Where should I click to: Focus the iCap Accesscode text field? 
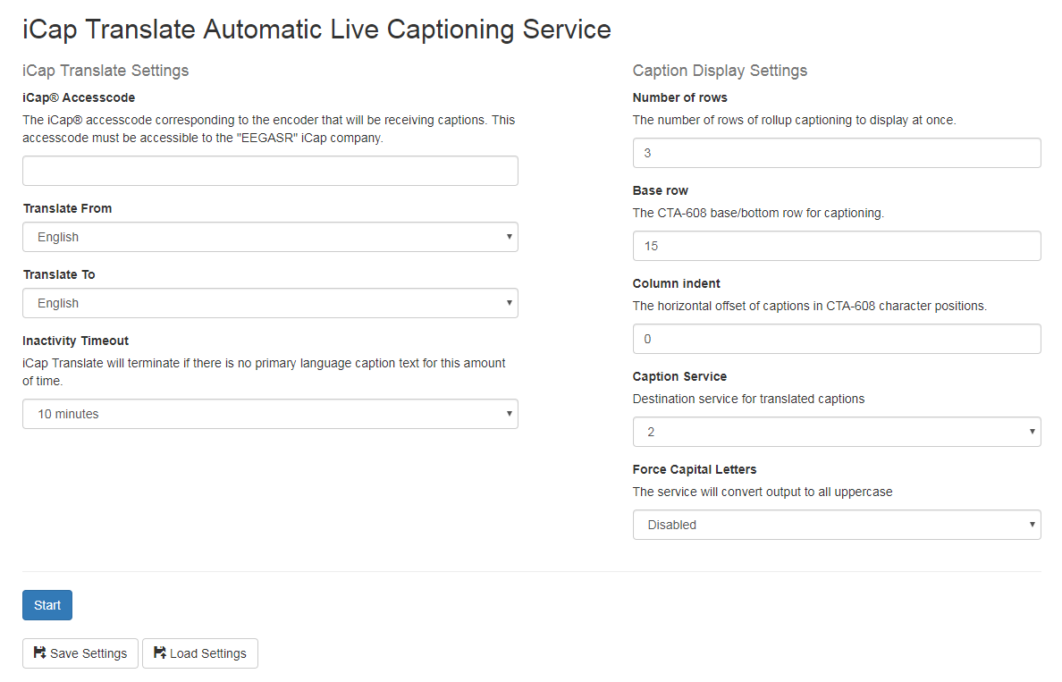[x=270, y=171]
